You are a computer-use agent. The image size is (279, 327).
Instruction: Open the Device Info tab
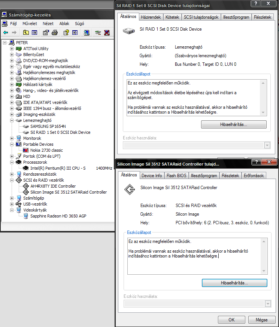[152, 176]
